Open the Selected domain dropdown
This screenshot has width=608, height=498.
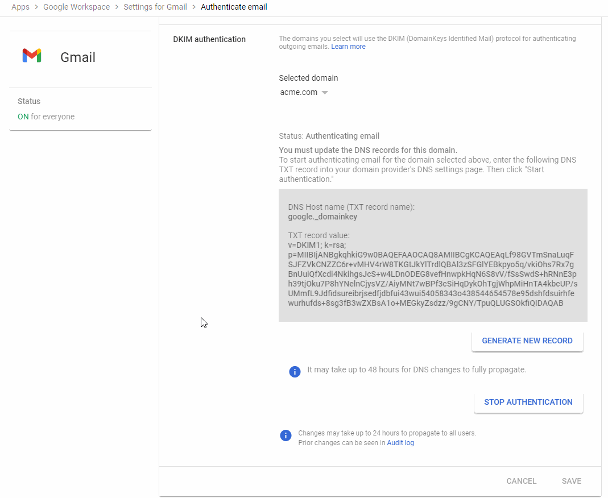coord(304,92)
